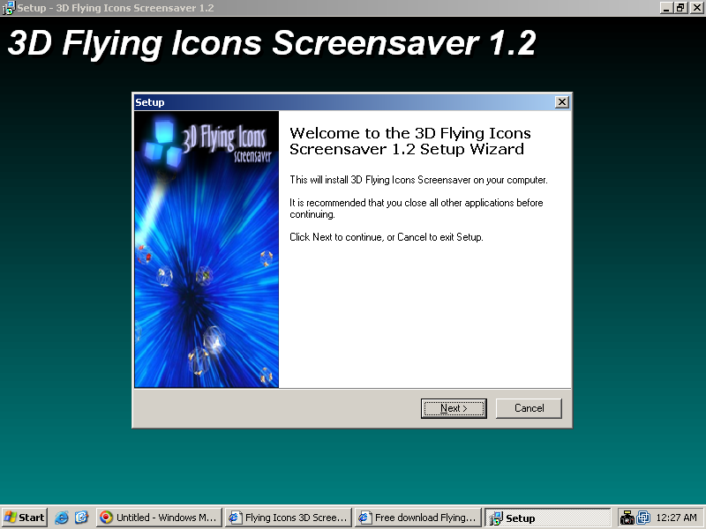Click the 'This will install' text line
The width and height of the screenshot is (706, 529).
(x=418, y=180)
